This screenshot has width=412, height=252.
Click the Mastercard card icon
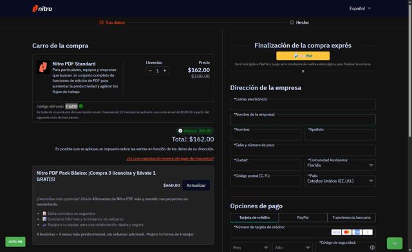tap(346, 232)
